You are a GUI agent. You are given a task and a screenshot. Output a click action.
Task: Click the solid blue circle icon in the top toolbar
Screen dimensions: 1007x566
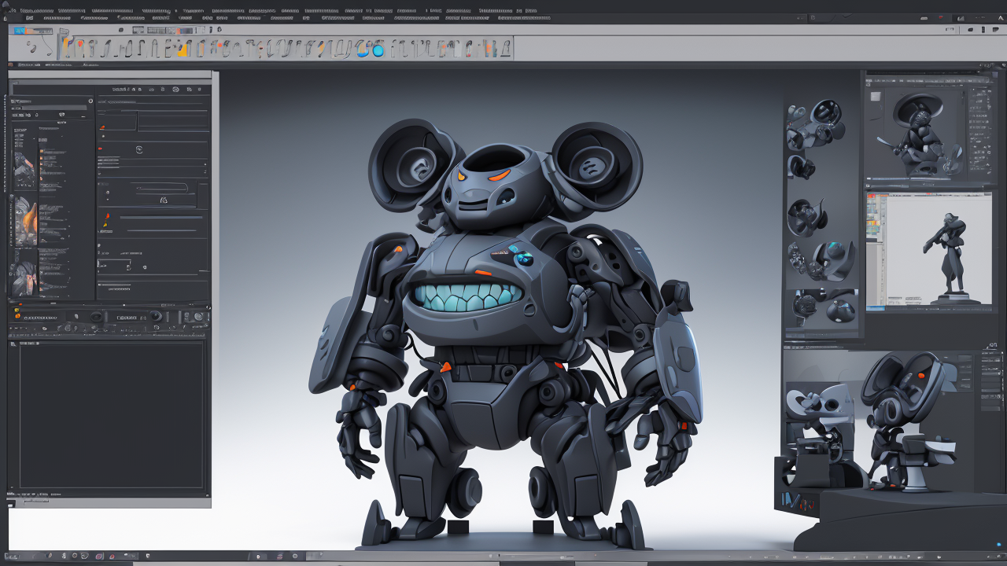[377, 50]
